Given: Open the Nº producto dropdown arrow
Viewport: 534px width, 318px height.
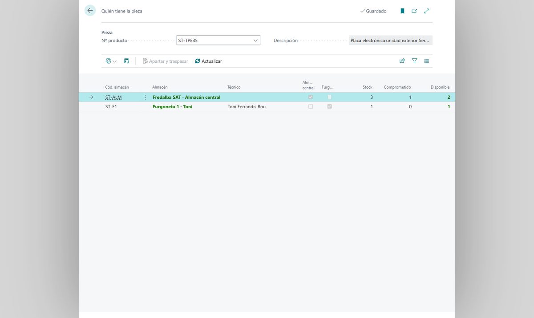Looking at the screenshot, I should coord(255,41).
